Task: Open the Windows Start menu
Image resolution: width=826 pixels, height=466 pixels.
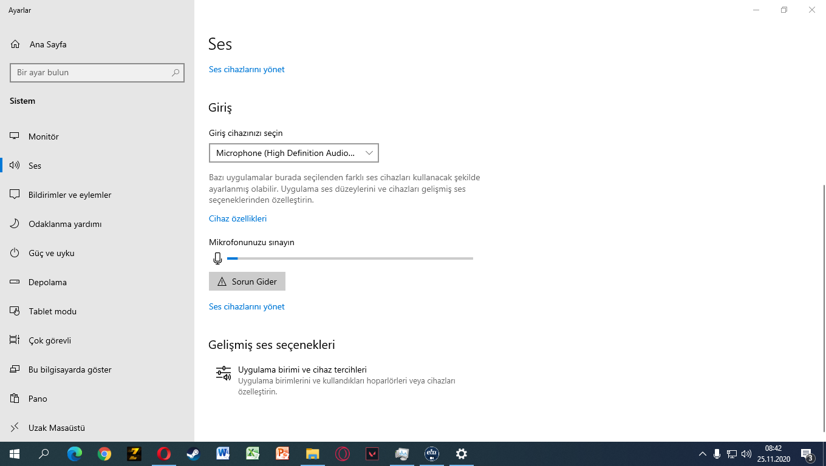Action: 15,454
